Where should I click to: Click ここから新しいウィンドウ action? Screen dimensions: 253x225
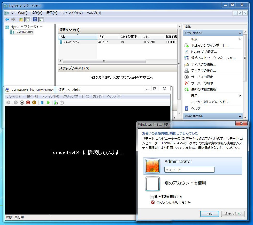pos(210,102)
